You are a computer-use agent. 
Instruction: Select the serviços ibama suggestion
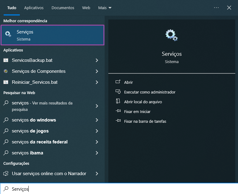(52, 153)
